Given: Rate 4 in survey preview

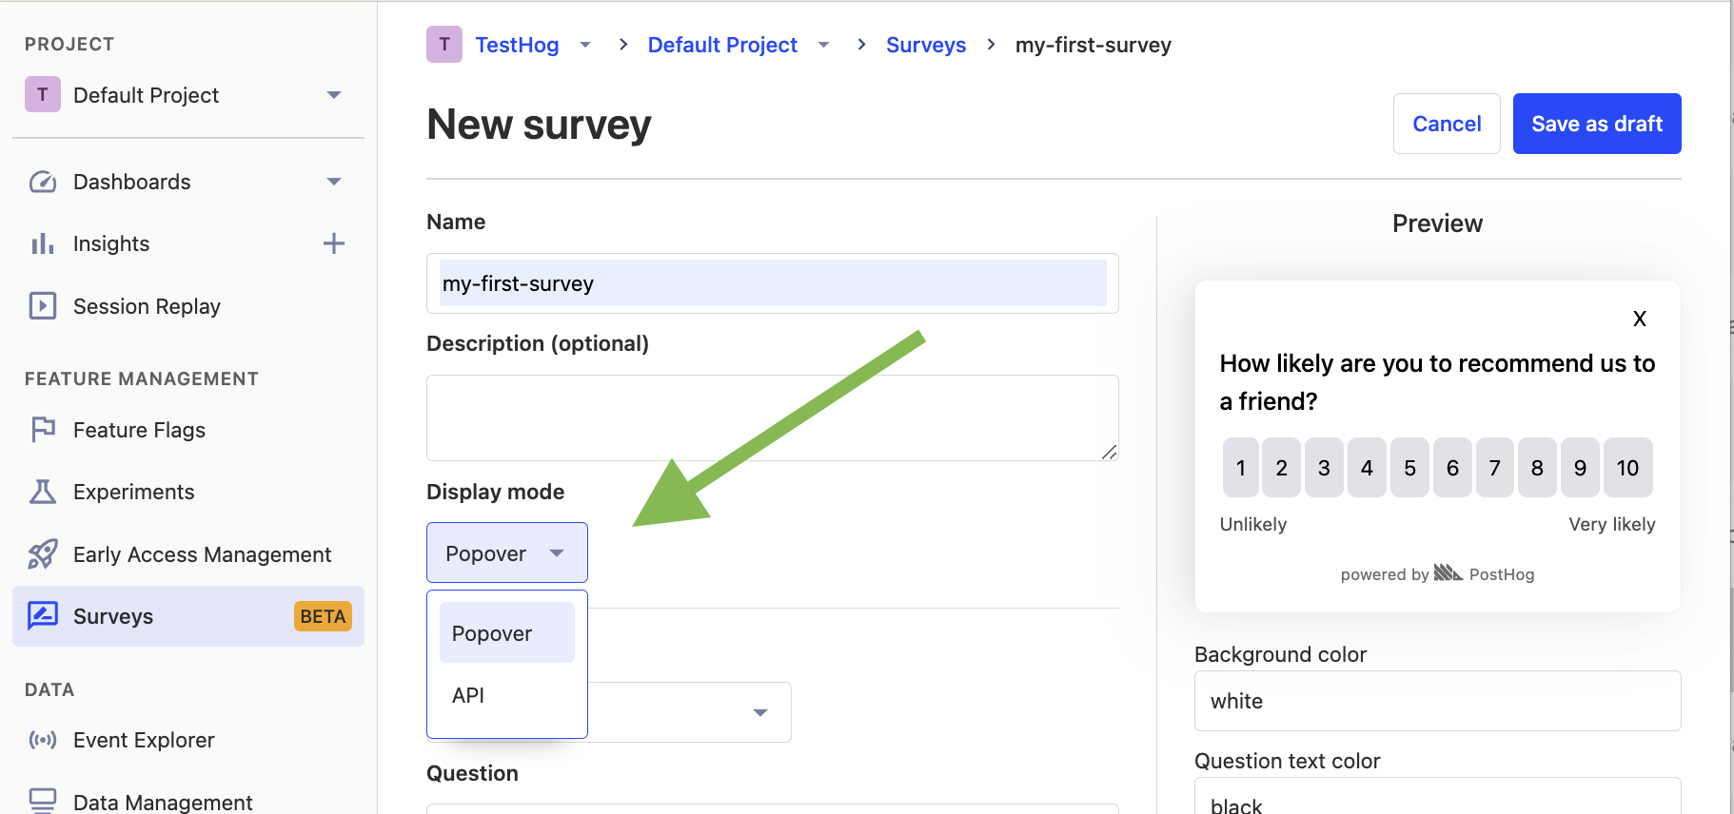Looking at the screenshot, I should 1367,467.
